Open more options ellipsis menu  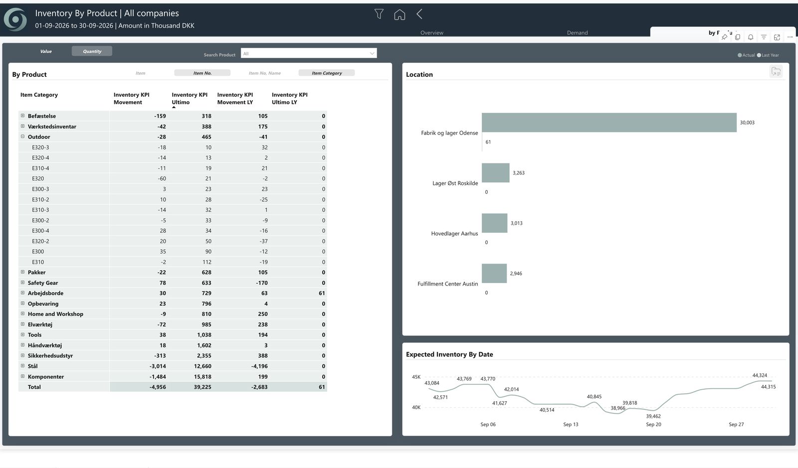tap(790, 37)
